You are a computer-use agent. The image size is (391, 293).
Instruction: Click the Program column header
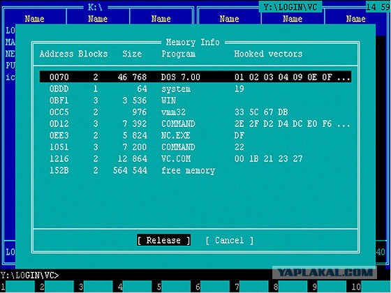coord(178,54)
